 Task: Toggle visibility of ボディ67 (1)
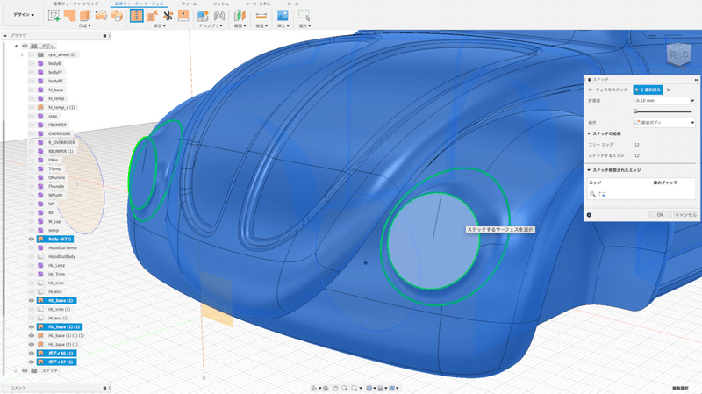click(31, 362)
